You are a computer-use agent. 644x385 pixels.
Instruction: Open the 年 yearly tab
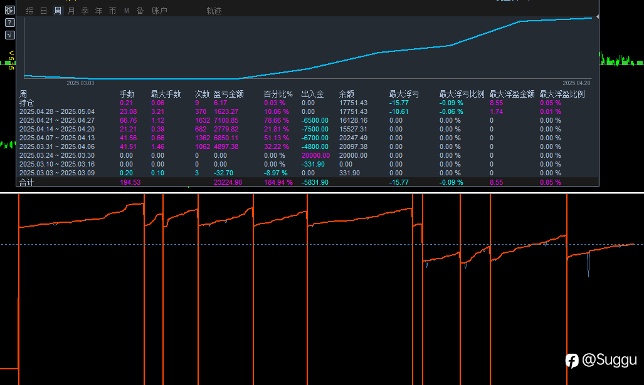tap(99, 11)
